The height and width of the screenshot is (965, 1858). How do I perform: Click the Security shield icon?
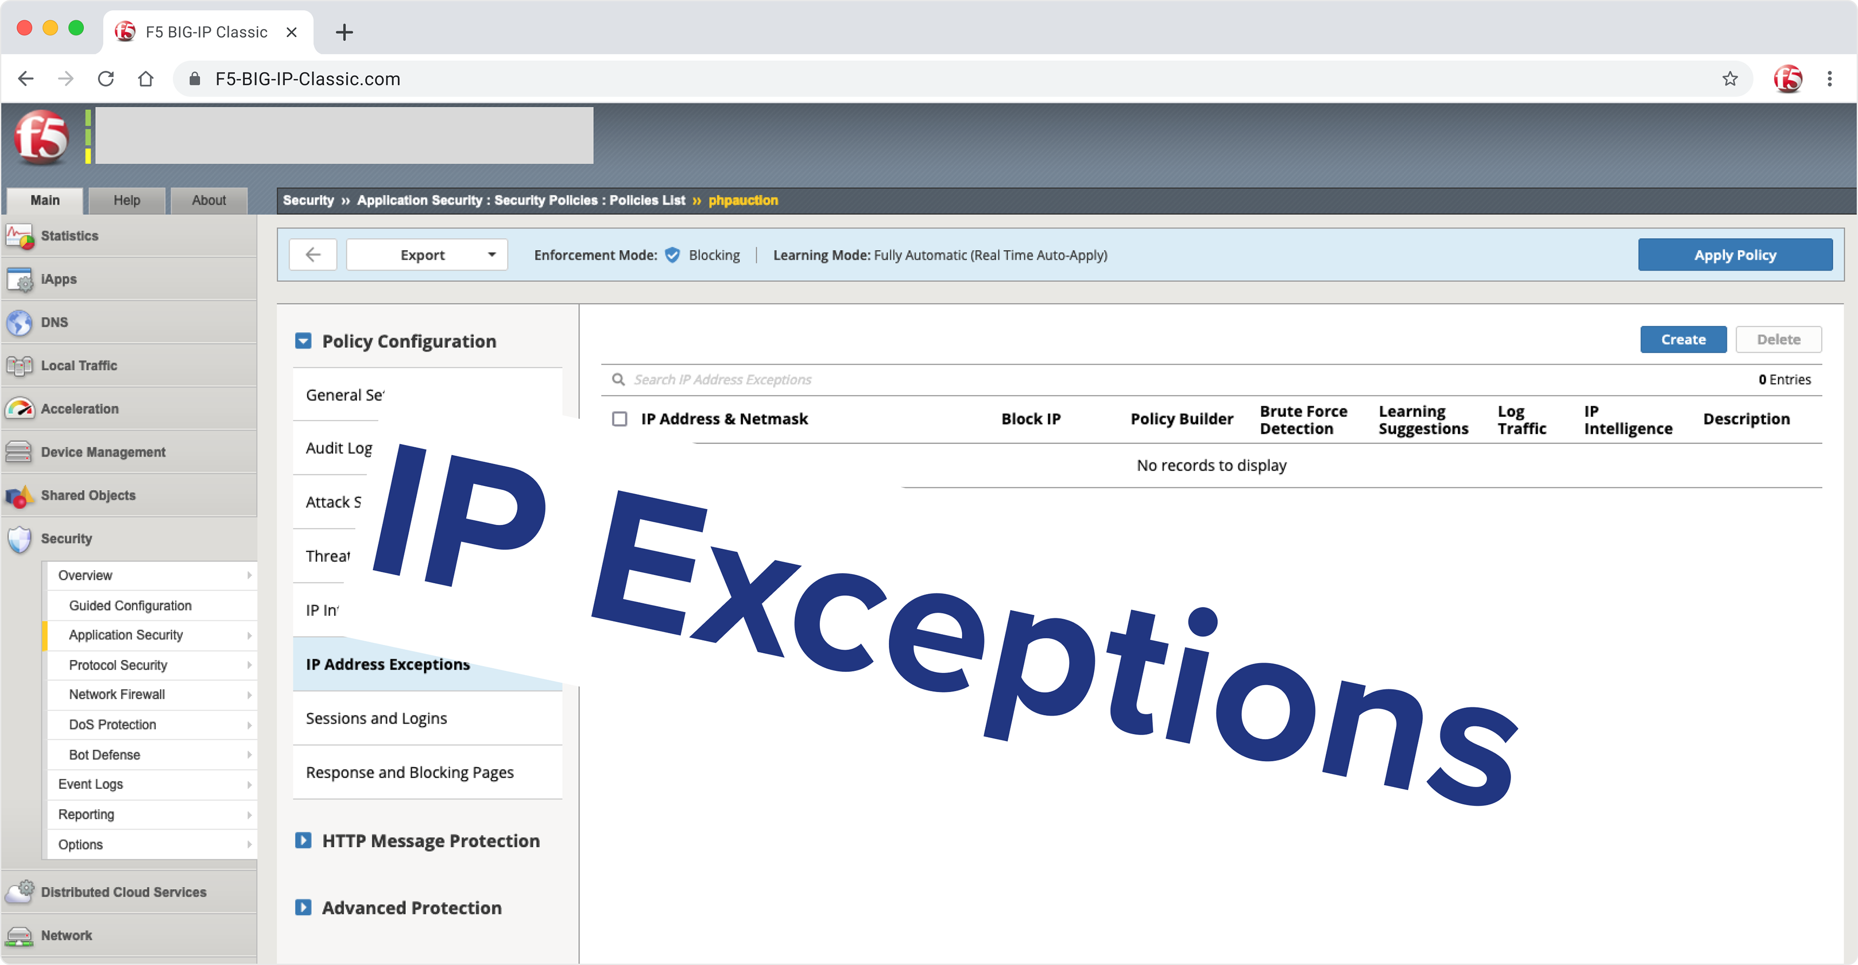[19, 539]
